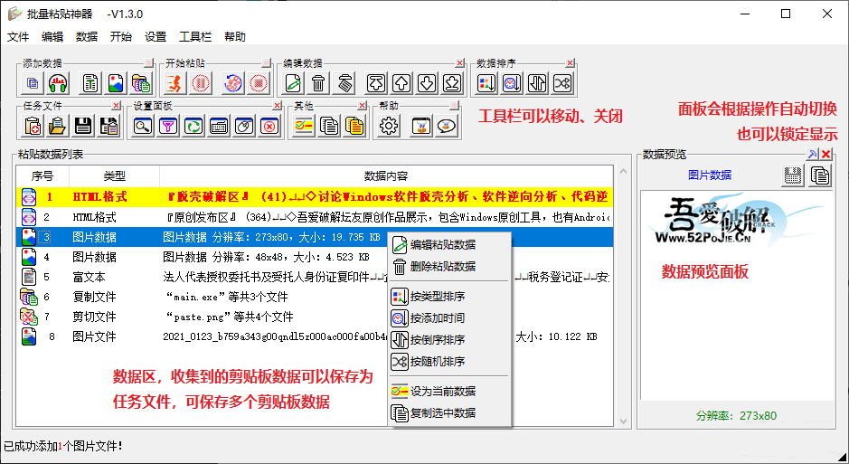Image resolution: width=849 pixels, height=464 pixels.
Task: Open the 开始 menu
Action: coord(121,37)
